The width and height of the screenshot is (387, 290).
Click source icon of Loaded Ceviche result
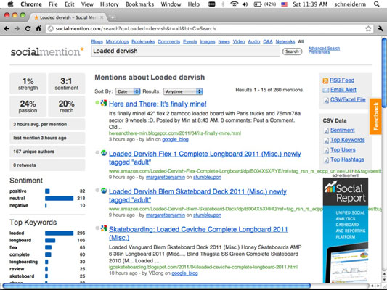point(104,228)
